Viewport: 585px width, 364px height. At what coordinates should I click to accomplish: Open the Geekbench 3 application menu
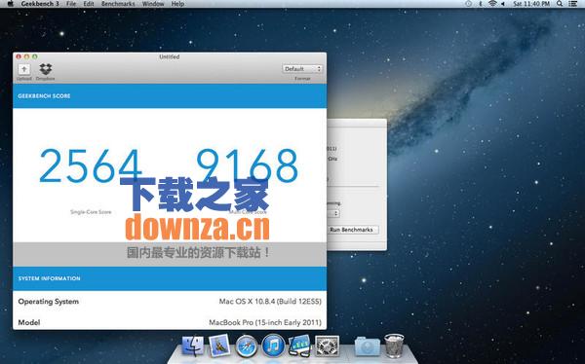coord(40,4)
